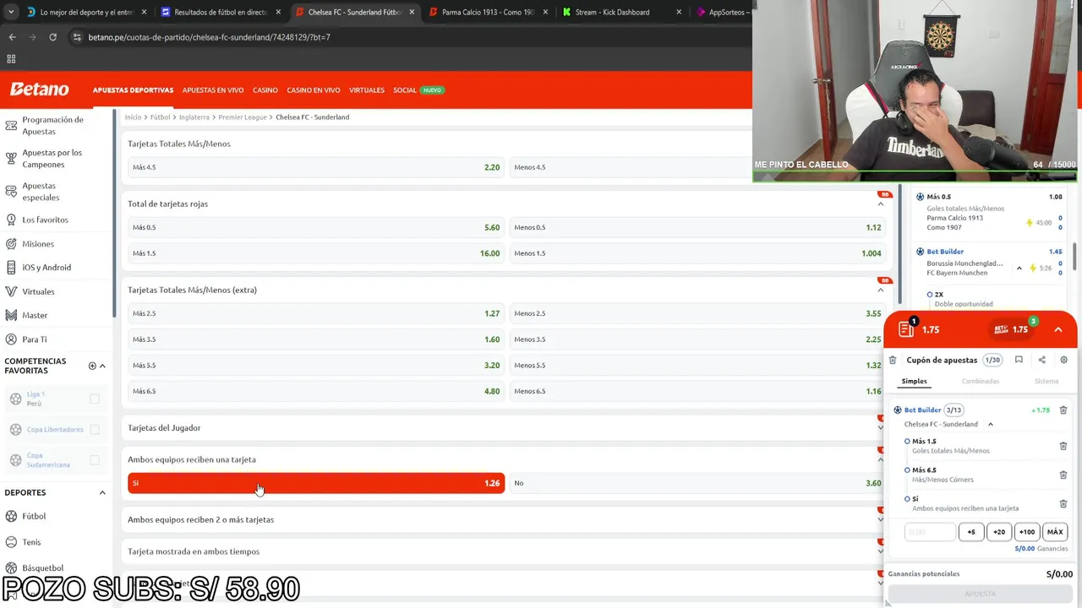Open the Para Ti profile icon
This screenshot has width=1082, height=608.
click(x=11, y=339)
